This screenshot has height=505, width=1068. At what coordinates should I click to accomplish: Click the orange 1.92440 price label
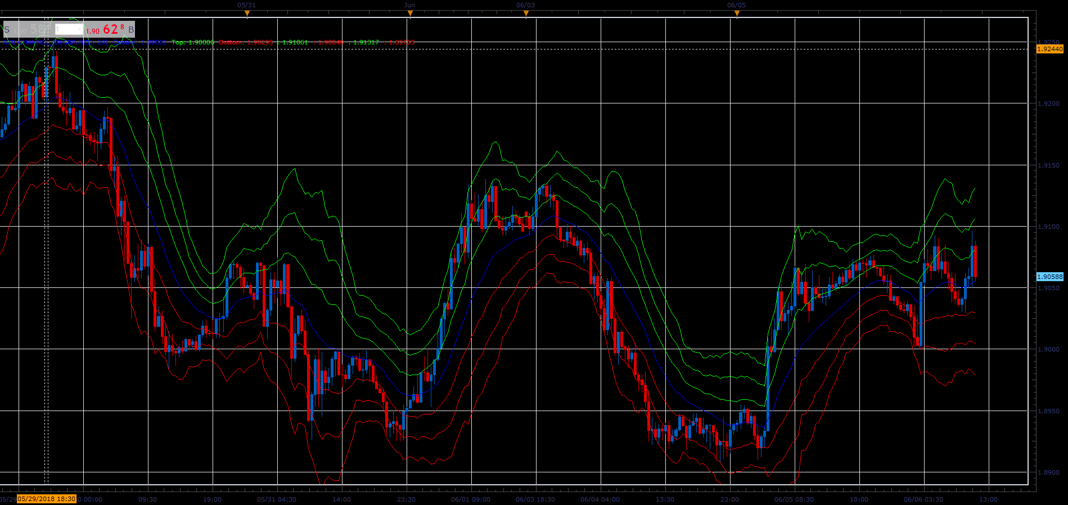click(x=1049, y=49)
